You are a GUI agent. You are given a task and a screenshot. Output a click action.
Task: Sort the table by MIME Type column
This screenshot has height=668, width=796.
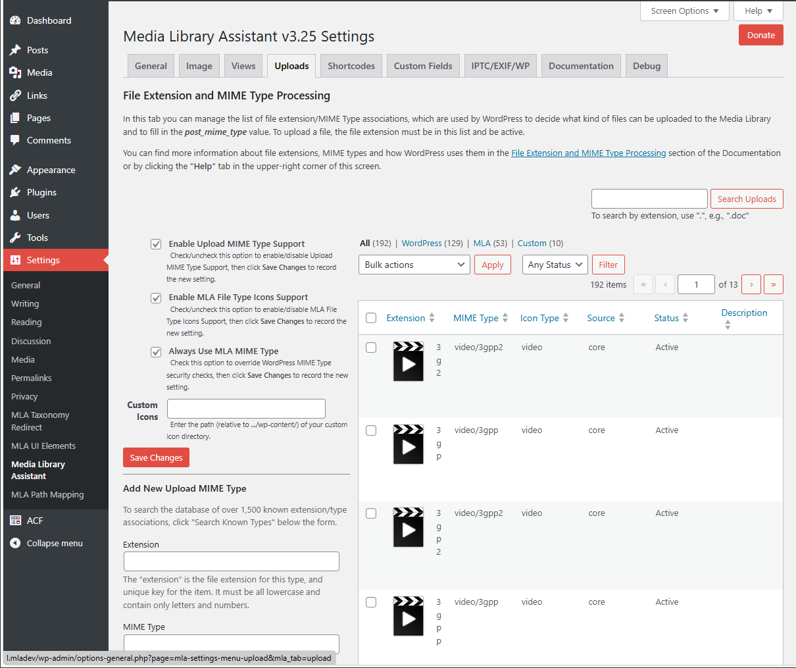[476, 317]
